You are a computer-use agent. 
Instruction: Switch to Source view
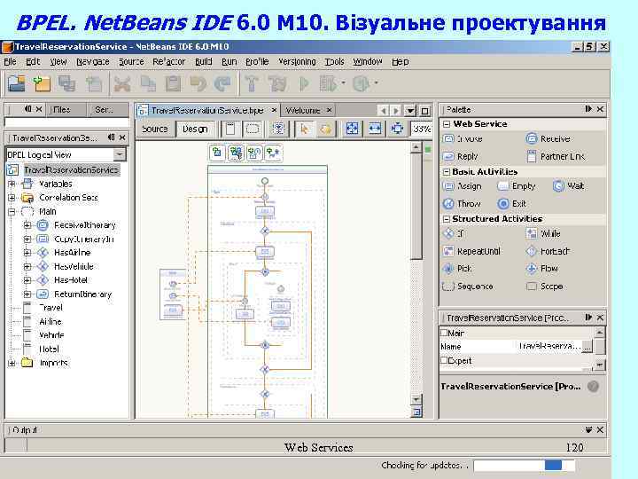click(x=154, y=130)
